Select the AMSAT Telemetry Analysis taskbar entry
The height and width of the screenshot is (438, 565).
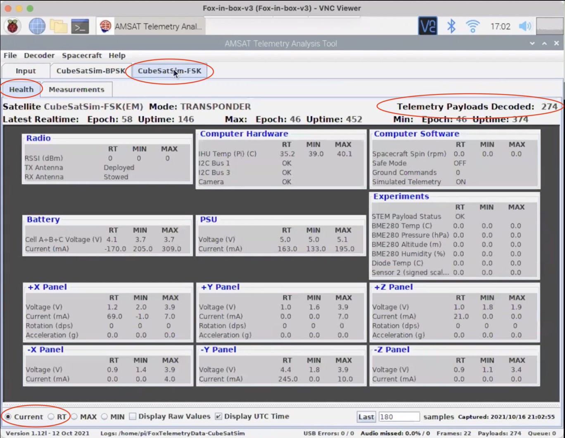151,26
